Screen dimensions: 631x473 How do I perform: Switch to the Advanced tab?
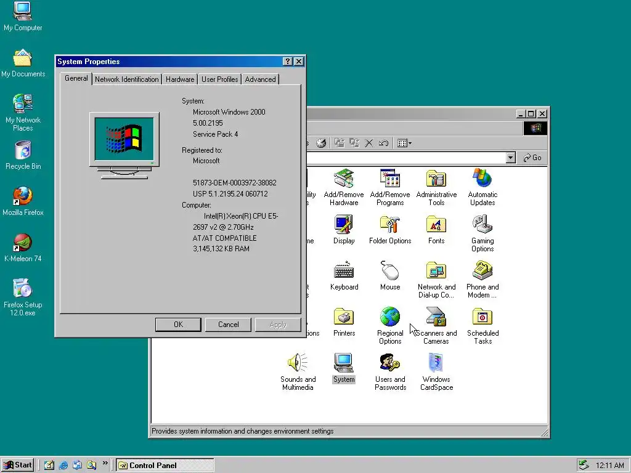[x=261, y=79]
